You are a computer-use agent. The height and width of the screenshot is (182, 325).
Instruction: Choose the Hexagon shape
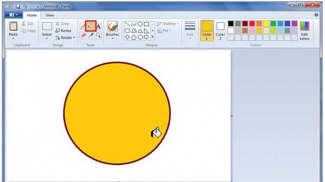[140, 37]
